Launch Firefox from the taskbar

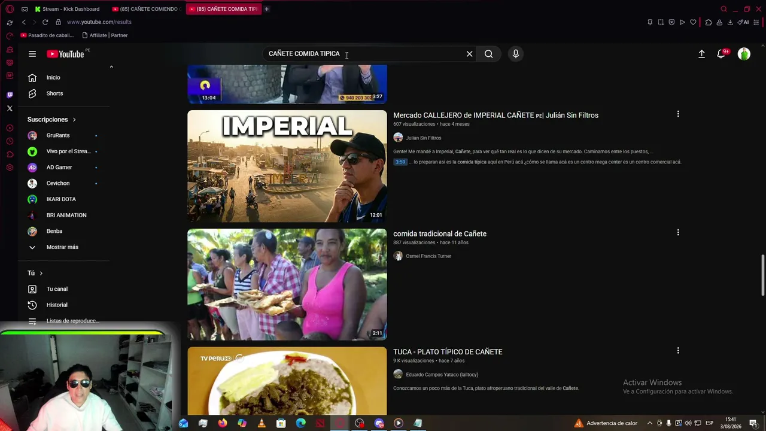pos(223,423)
